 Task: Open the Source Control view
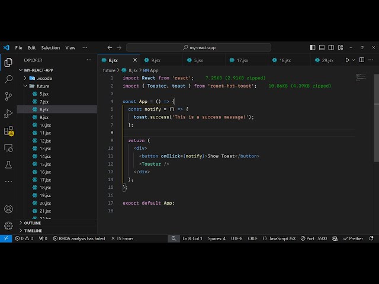pos(8,96)
